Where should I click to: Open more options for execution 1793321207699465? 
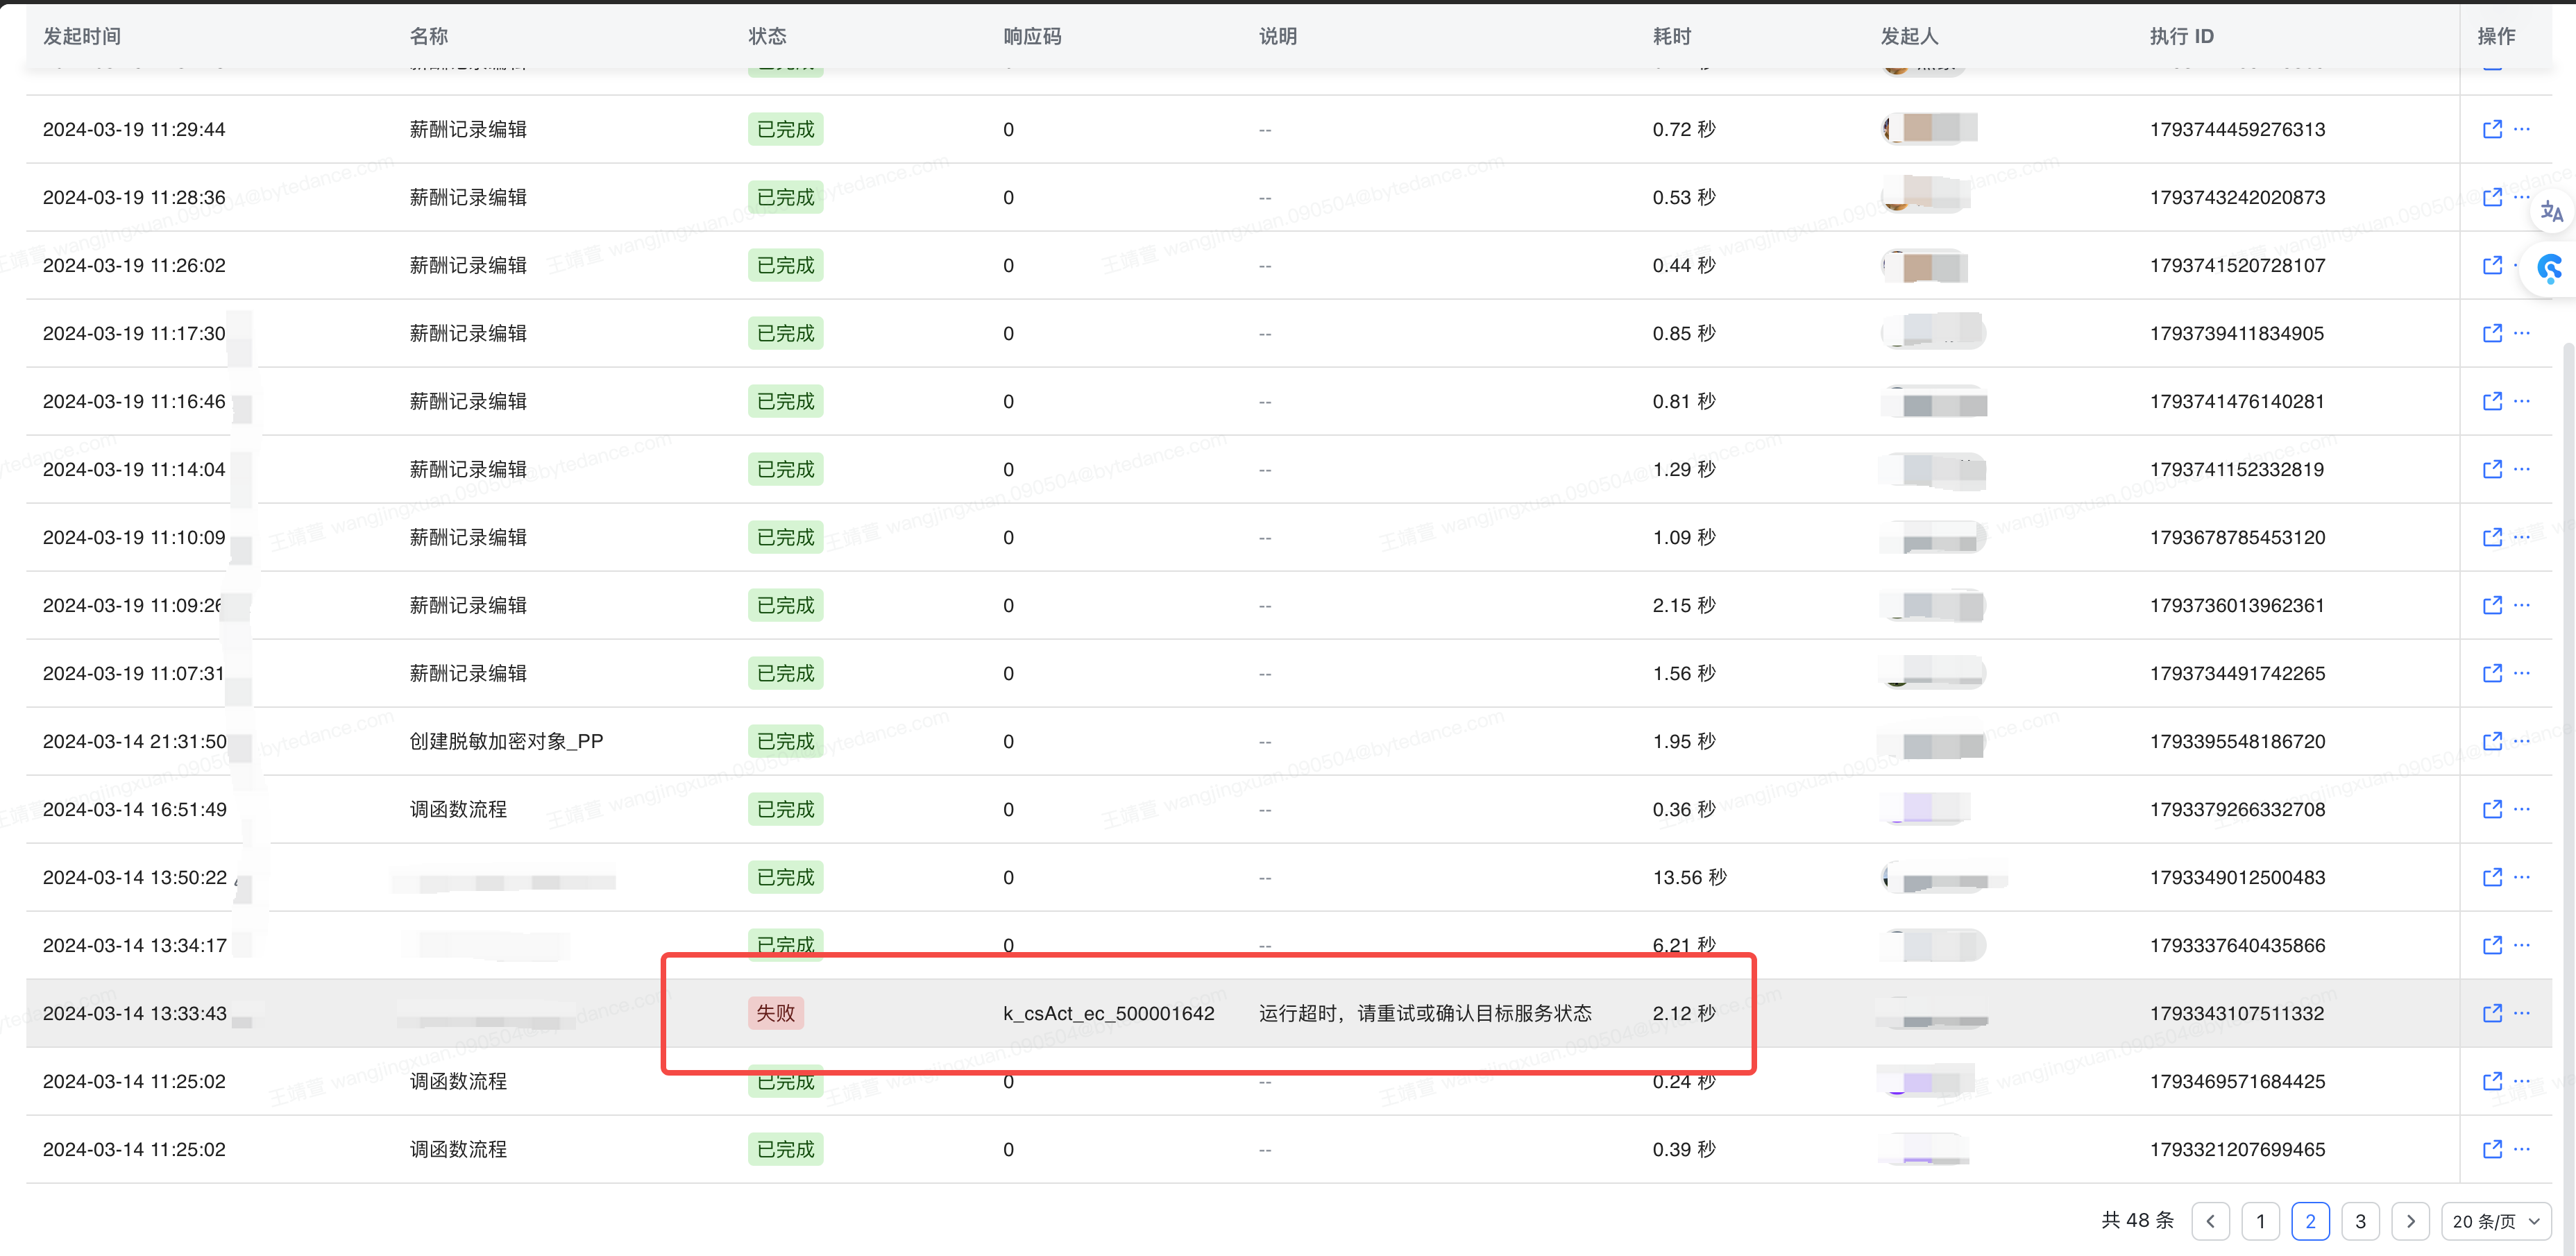point(2522,1149)
